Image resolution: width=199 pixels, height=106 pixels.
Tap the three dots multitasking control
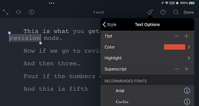(52, 3)
